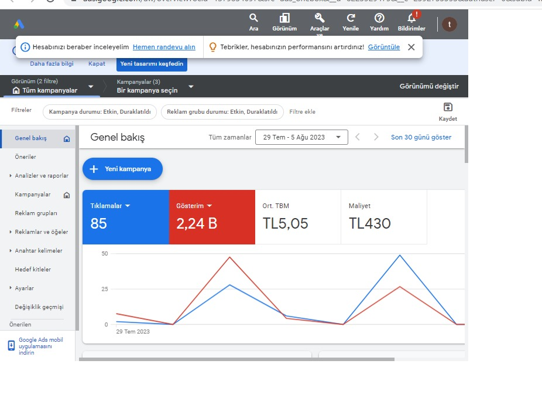Click the 'Hemen randevu alın' link
Screen dimensions: 542x408
(164, 47)
